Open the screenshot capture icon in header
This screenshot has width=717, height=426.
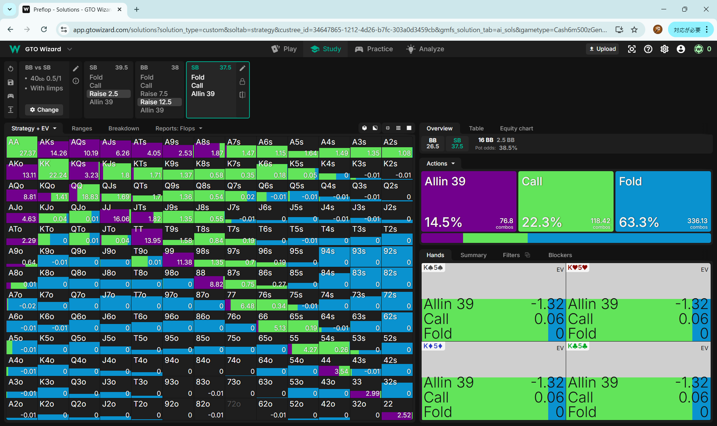pos(631,49)
